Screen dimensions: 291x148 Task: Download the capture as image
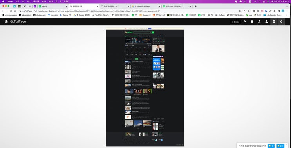click(266, 21)
